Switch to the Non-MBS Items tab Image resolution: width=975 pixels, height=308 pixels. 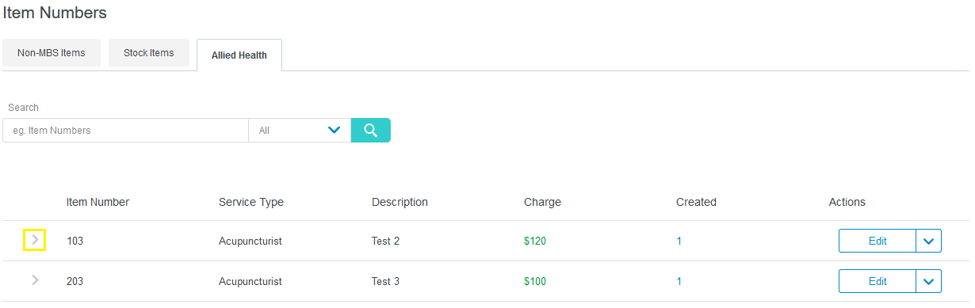click(52, 53)
